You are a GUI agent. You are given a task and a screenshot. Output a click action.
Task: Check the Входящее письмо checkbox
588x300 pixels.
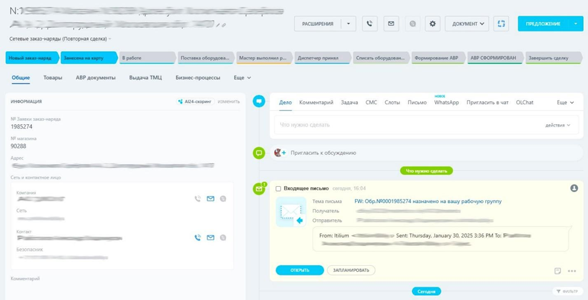coord(278,189)
